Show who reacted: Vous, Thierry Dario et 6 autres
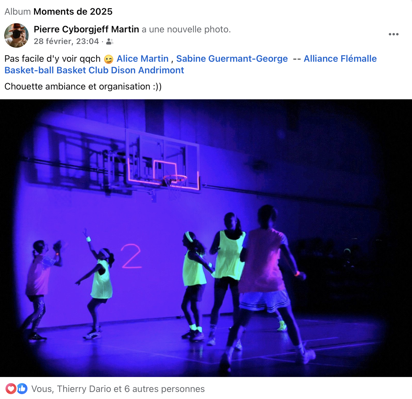Image resolution: width=412 pixels, height=399 pixels. tap(118, 389)
